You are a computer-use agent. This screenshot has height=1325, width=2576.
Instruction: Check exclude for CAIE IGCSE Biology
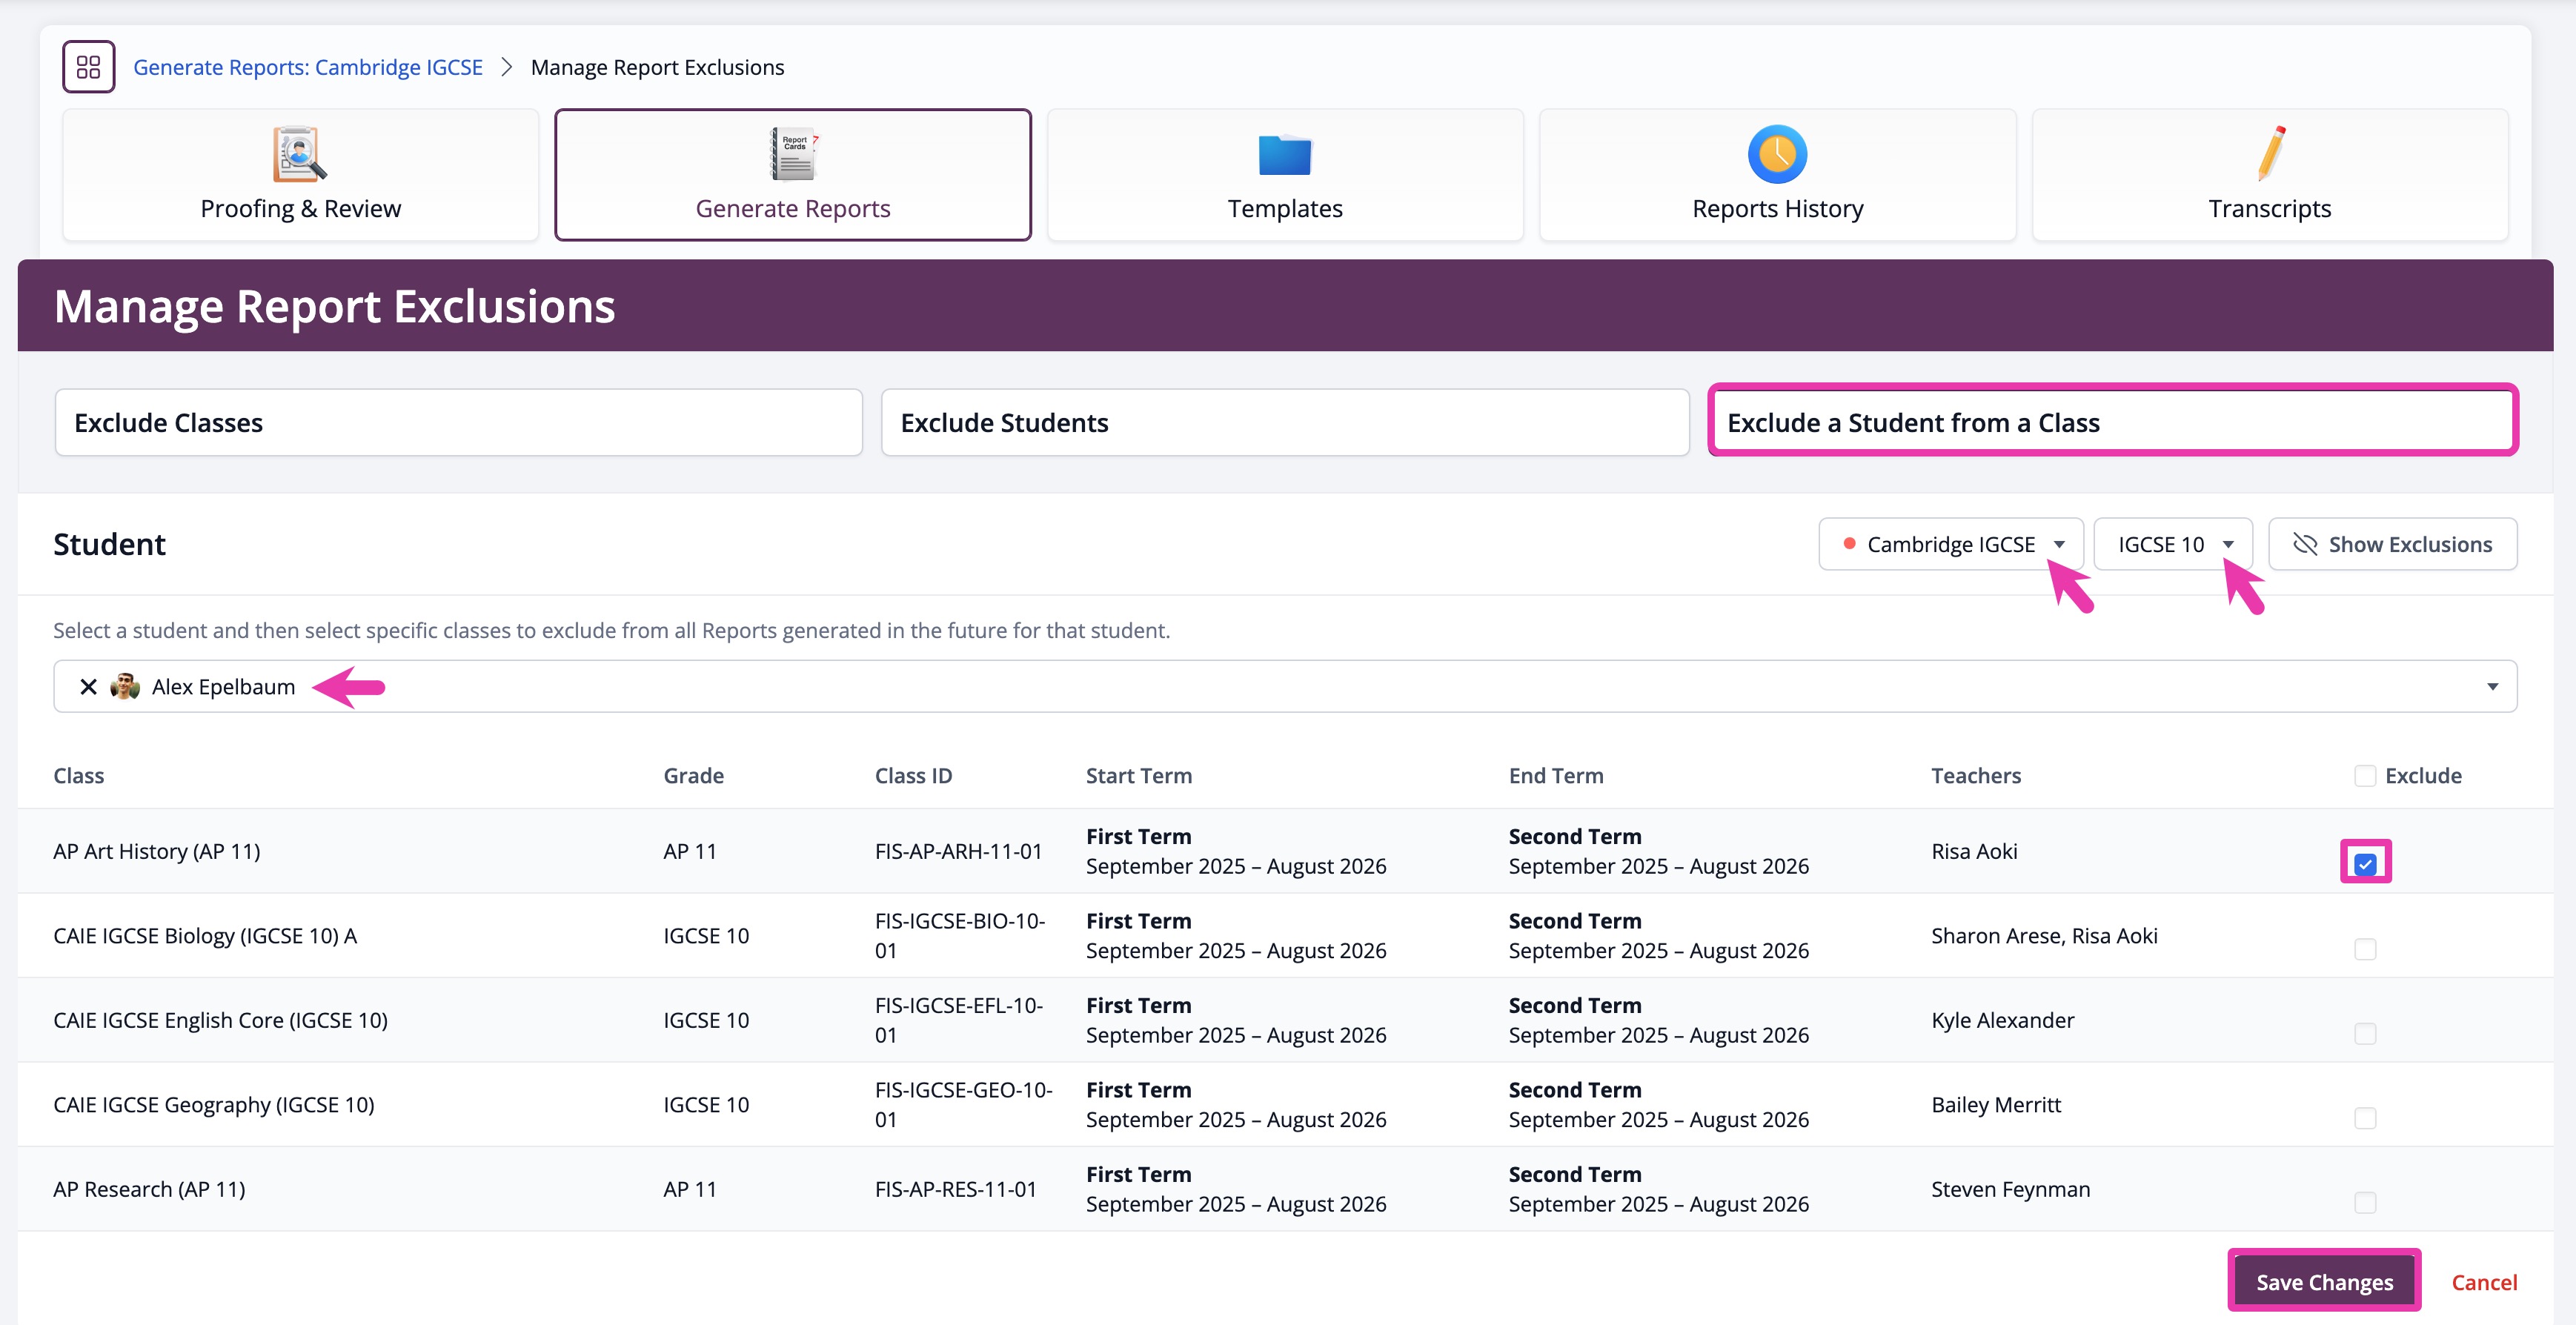click(x=2365, y=949)
